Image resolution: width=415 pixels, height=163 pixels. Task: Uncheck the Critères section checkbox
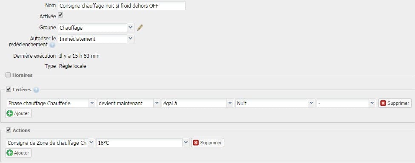click(x=8, y=90)
